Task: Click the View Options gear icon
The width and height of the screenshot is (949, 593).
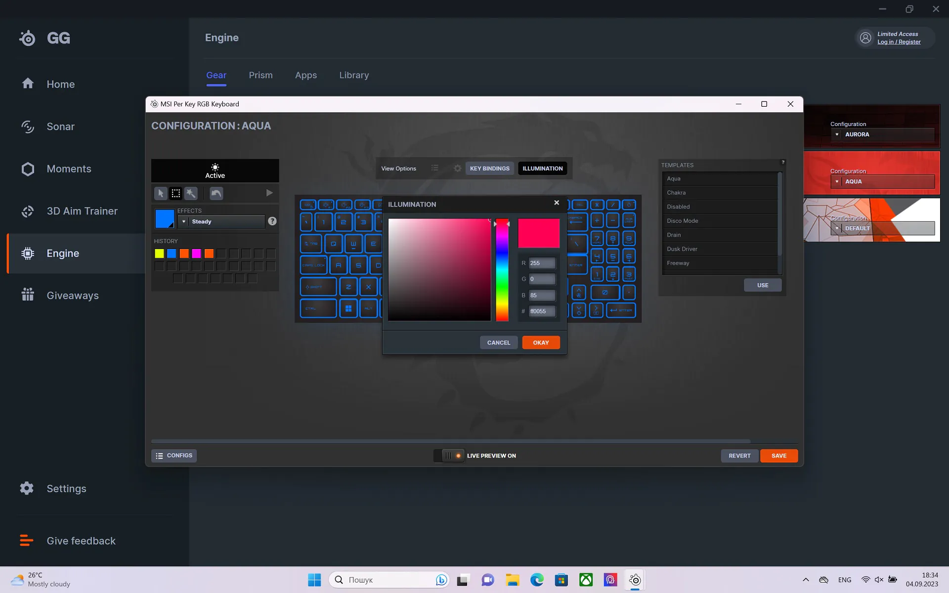Action: click(458, 168)
